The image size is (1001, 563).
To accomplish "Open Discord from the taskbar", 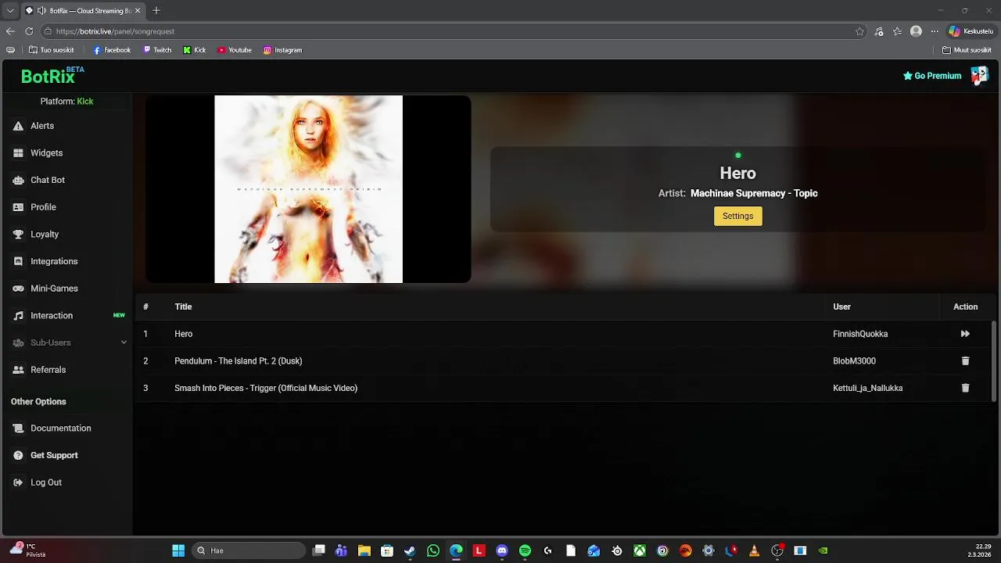I will click(502, 550).
